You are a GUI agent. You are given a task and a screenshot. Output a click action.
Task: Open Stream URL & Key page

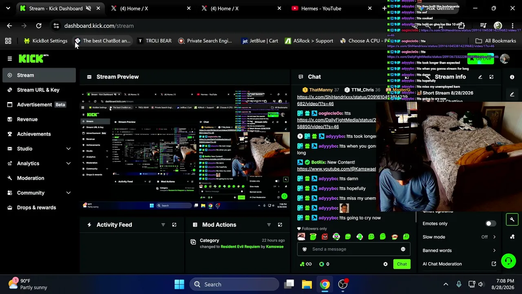point(38,90)
